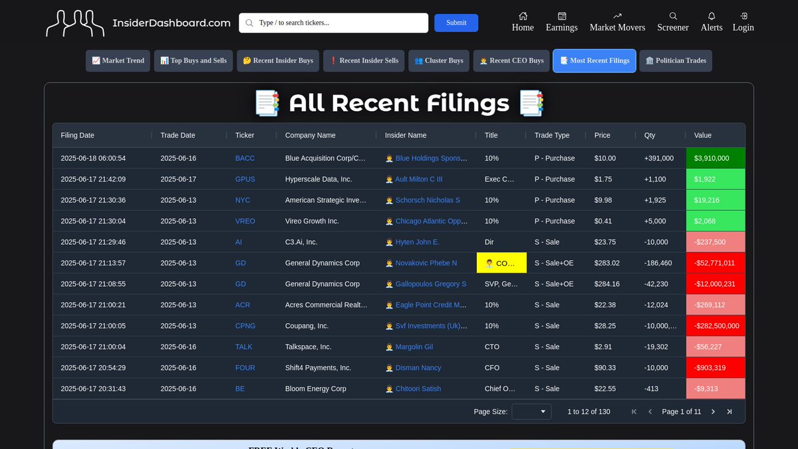798x449 pixels.
Task: Sort by Insider Name column header
Action: pos(406,135)
